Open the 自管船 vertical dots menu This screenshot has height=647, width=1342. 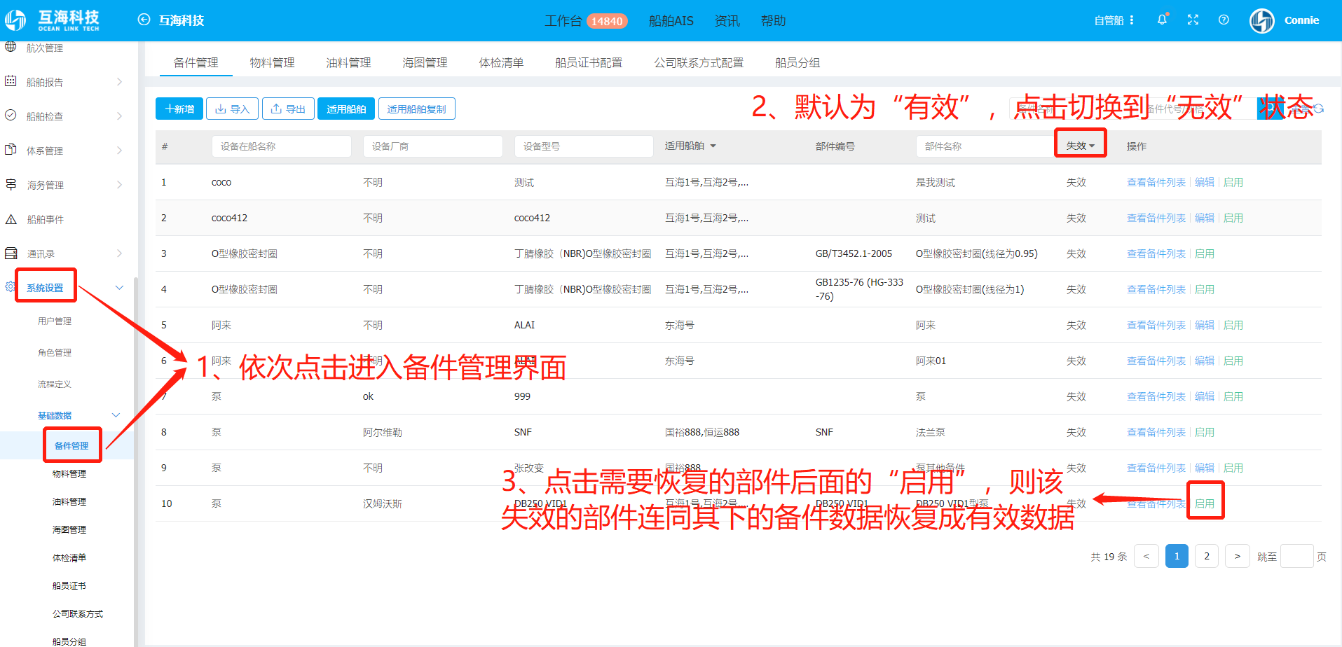point(1132,20)
